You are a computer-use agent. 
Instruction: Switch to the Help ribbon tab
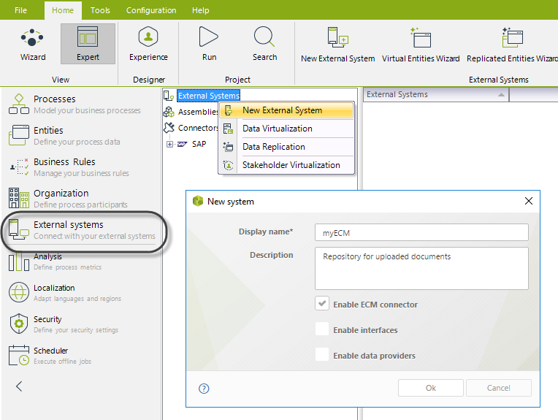coord(200,10)
